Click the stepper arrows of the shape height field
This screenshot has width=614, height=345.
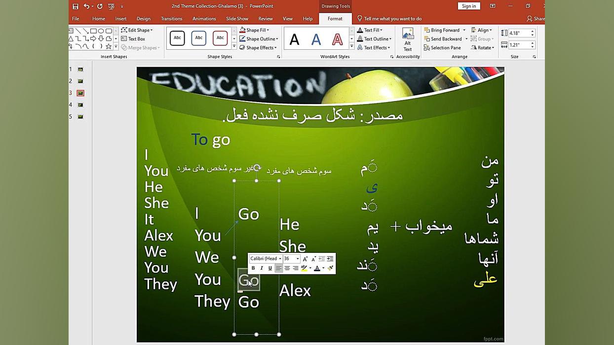[x=533, y=33]
